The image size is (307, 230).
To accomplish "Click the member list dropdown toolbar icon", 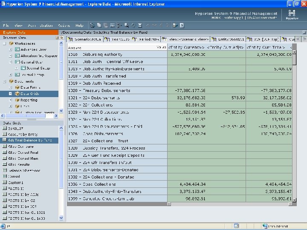I will [x=119, y=26].
